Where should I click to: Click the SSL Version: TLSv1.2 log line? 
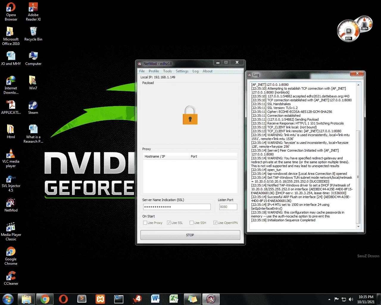pyautogui.click(x=274, y=108)
